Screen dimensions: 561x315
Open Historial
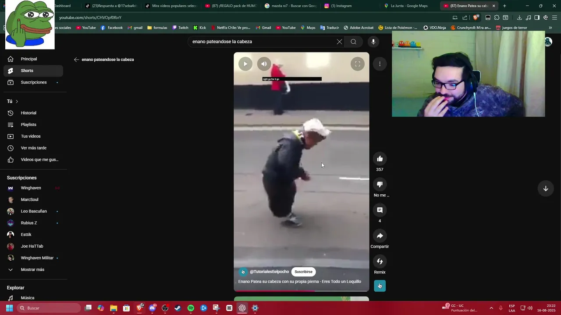coord(33,113)
